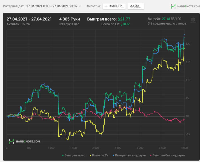Click the '4 005 Руки' hands count

pos(69,19)
